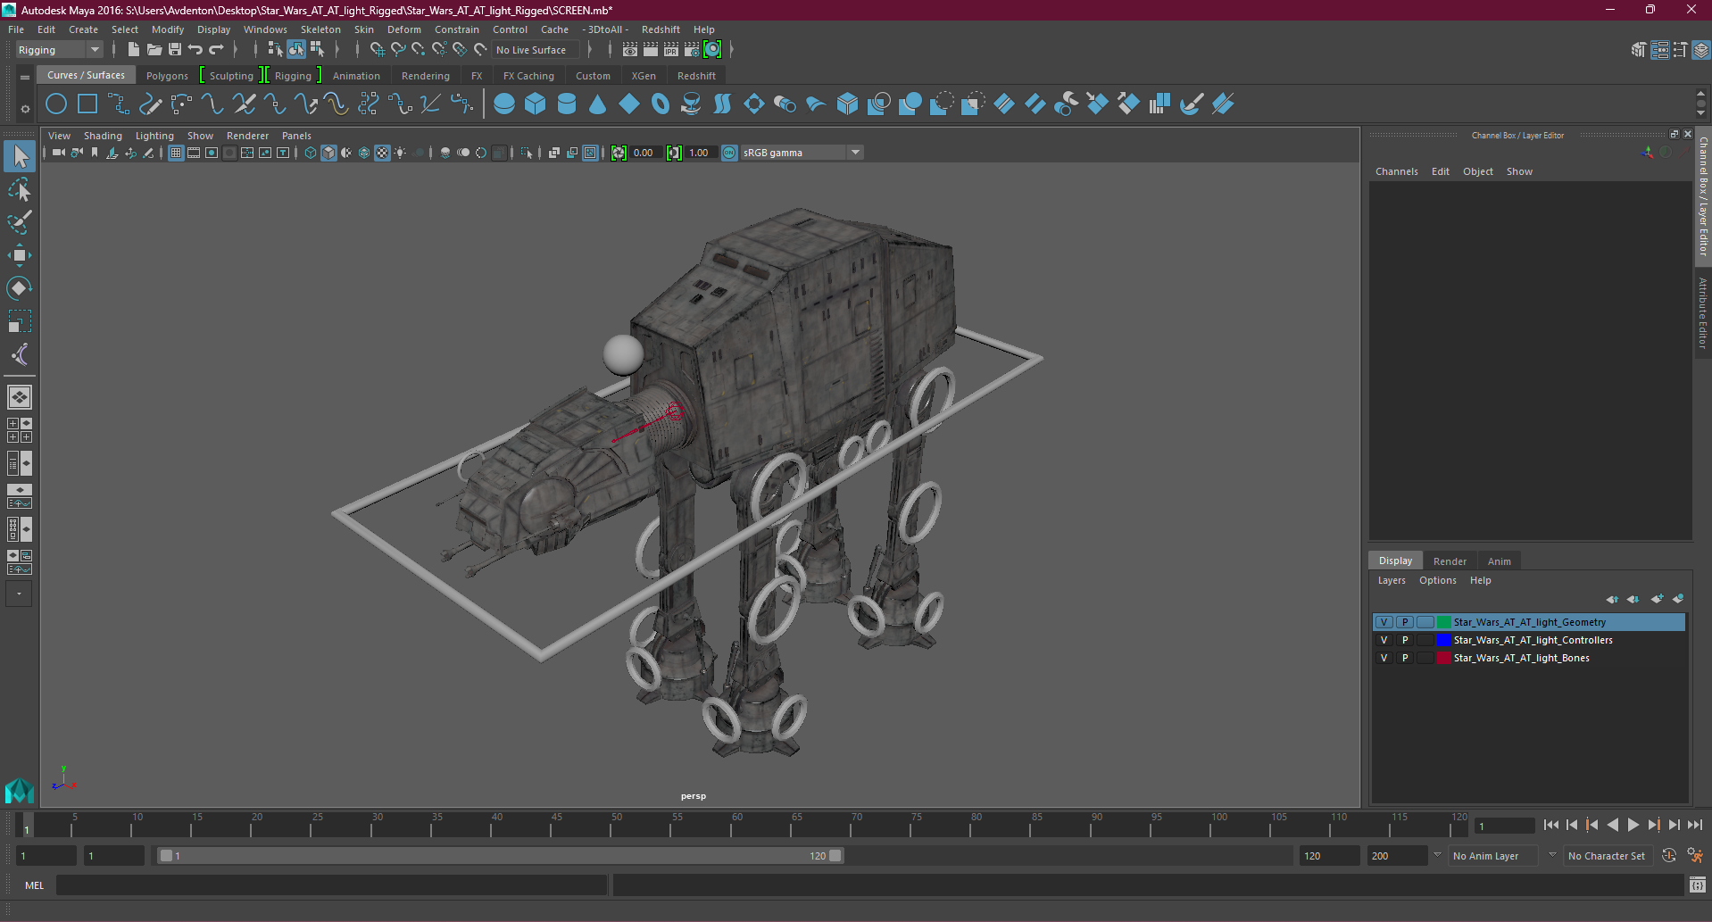Click the NURBS square shelf icon

click(x=87, y=104)
